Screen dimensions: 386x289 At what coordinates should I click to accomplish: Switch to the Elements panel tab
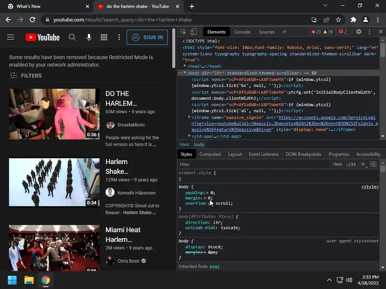tap(216, 32)
